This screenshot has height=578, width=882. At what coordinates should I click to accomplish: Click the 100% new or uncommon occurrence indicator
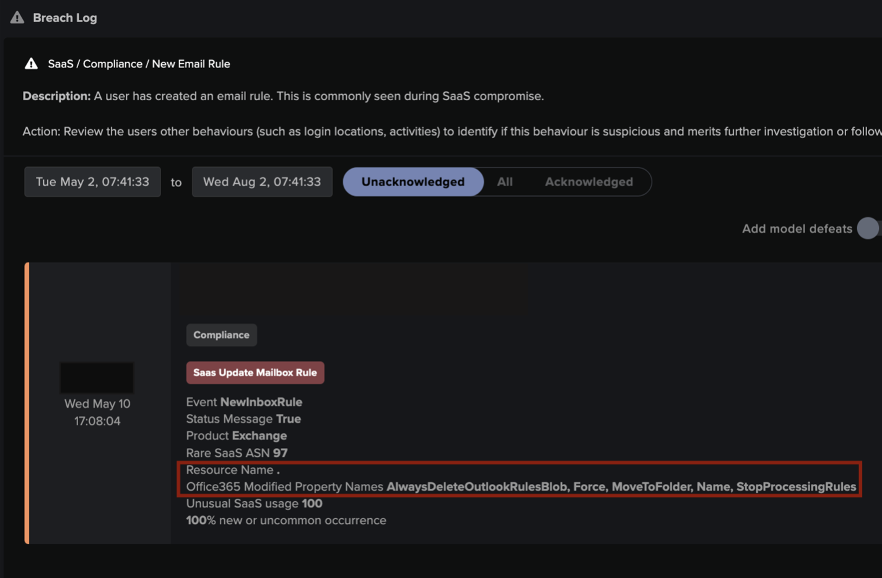286,520
